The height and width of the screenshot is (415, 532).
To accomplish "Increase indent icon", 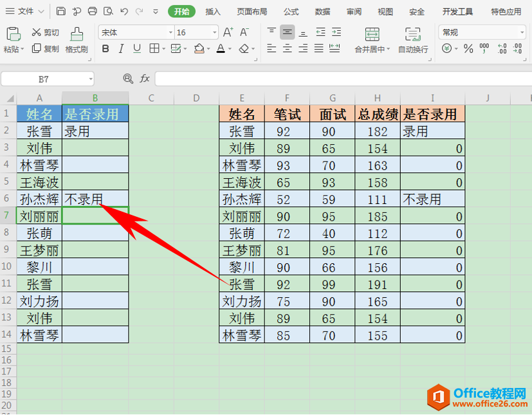I will (x=336, y=32).
